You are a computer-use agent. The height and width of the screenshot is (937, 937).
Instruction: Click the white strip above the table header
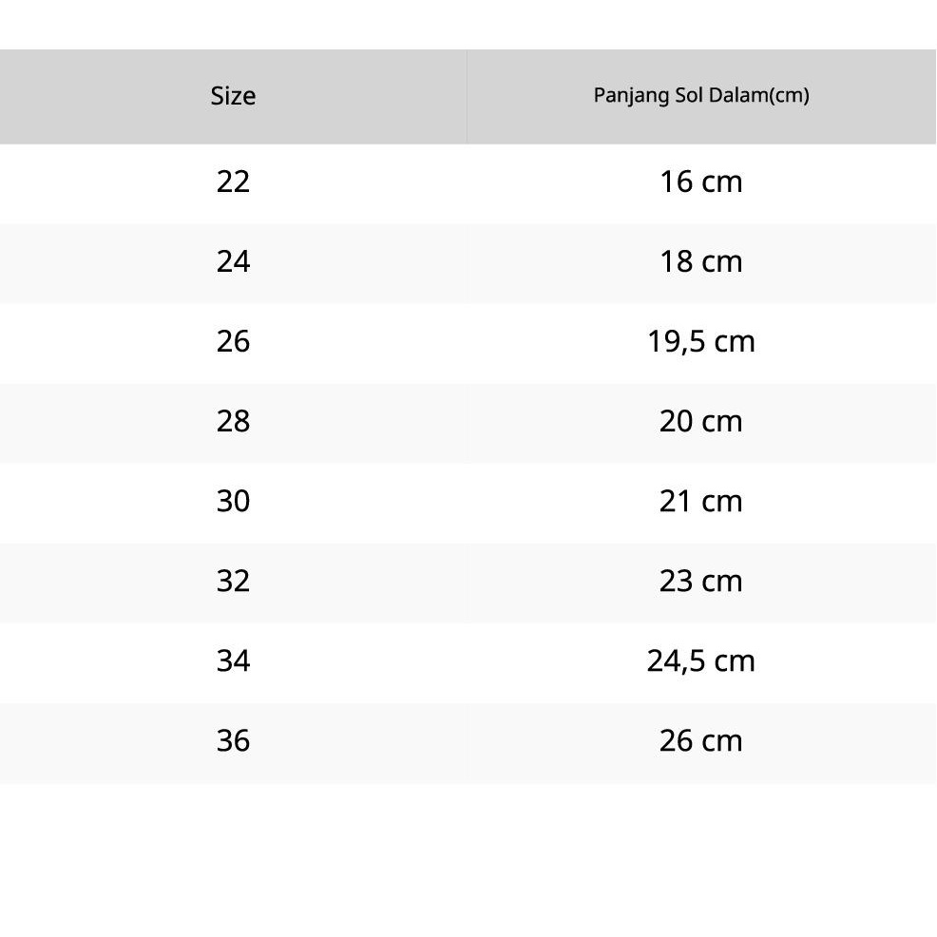(468, 24)
